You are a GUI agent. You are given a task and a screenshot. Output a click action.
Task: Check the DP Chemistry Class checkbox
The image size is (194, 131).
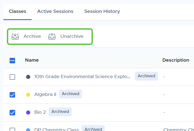click(12, 129)
